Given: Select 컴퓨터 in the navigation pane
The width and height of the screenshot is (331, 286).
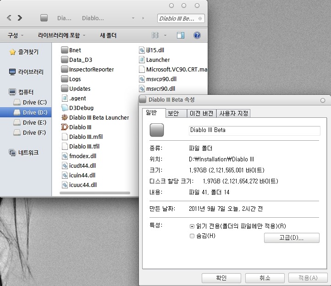Looking at the screenshot, I should tap(22, 92).
